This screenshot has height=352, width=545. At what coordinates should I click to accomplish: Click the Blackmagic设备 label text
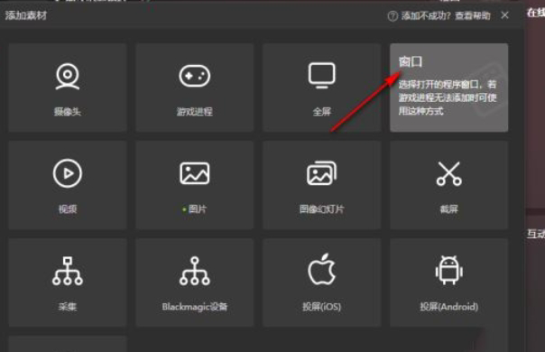(x=195, y=307)
